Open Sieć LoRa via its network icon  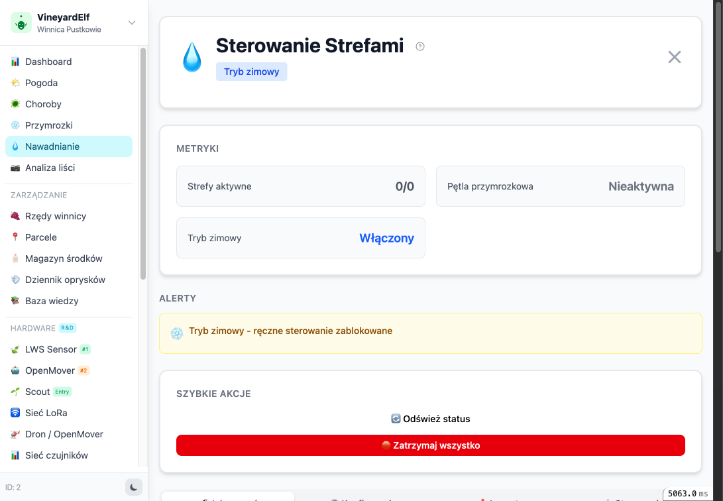click(15, 412)
